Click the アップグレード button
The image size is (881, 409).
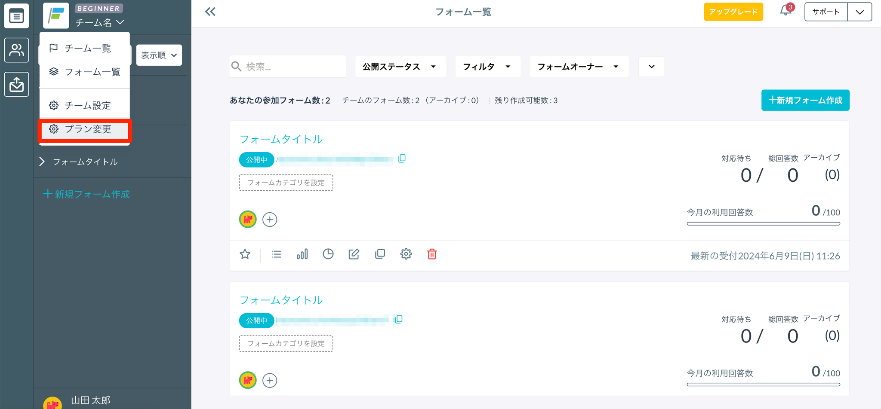point(733,12)
